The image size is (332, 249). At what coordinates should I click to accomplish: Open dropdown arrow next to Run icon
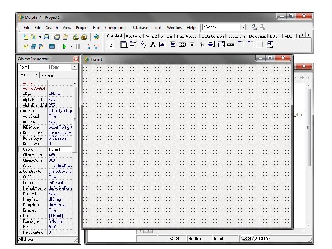pos(71,47)
